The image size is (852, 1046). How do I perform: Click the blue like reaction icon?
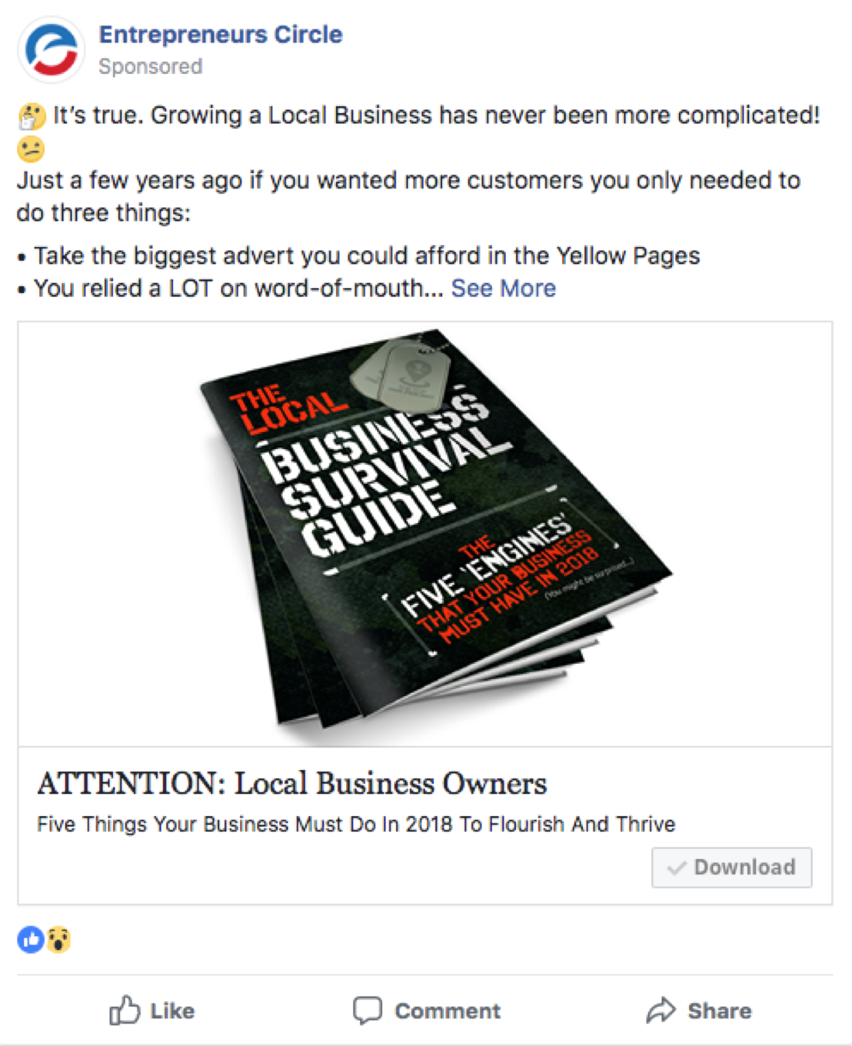click(31, 940)
